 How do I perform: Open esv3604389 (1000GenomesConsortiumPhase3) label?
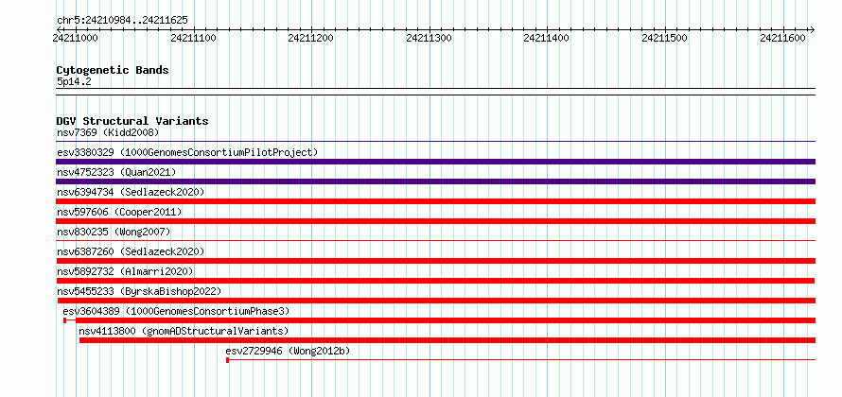pos(176,311)
